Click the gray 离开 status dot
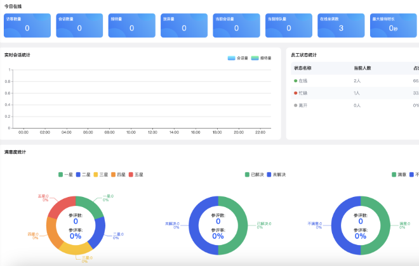Screen dimensions: 419x266 [x=296, y=105]
